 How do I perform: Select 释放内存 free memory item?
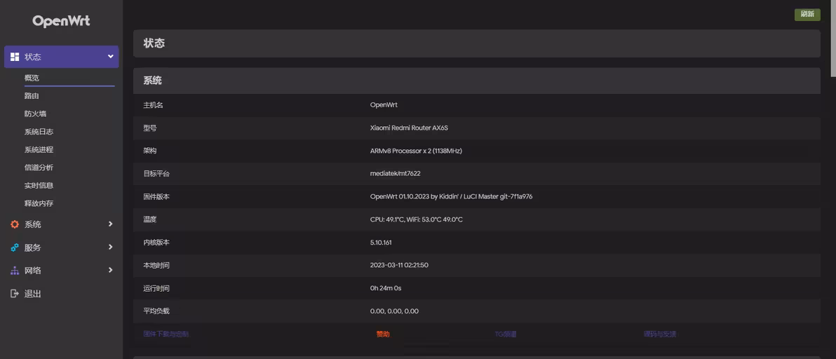pyautogui.click(x=39, y=203)
